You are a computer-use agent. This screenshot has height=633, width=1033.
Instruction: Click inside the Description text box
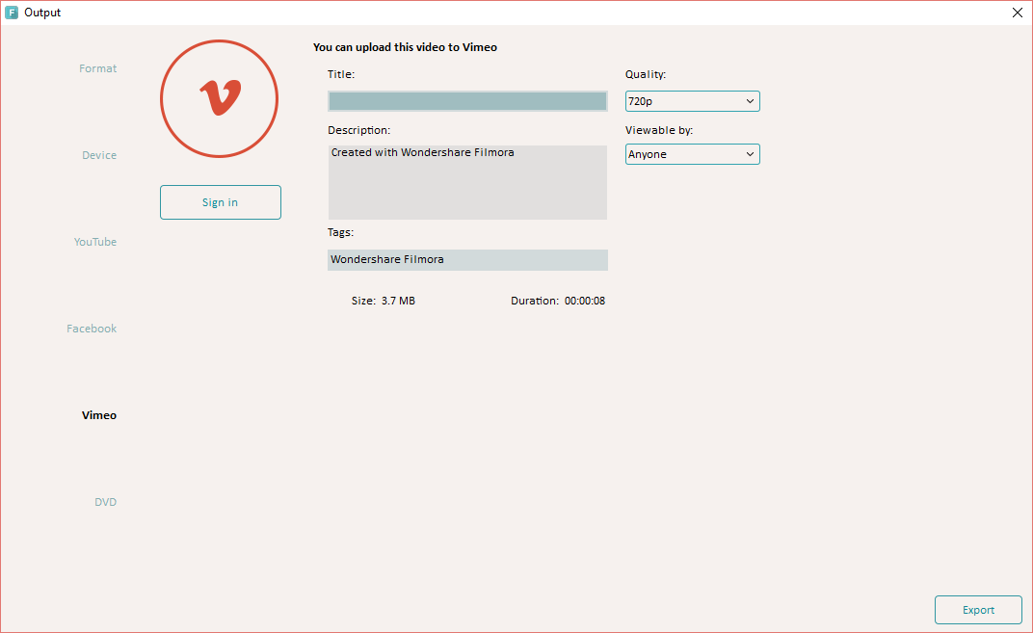(x=467, y=183)
